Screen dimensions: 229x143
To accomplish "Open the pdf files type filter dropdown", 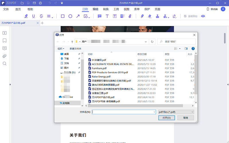I will click(x=176, y=112).
